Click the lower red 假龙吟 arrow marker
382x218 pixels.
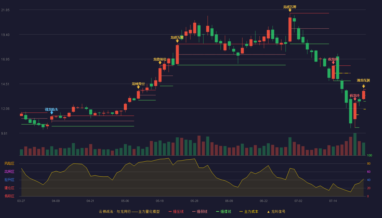[x=355, y=99]
